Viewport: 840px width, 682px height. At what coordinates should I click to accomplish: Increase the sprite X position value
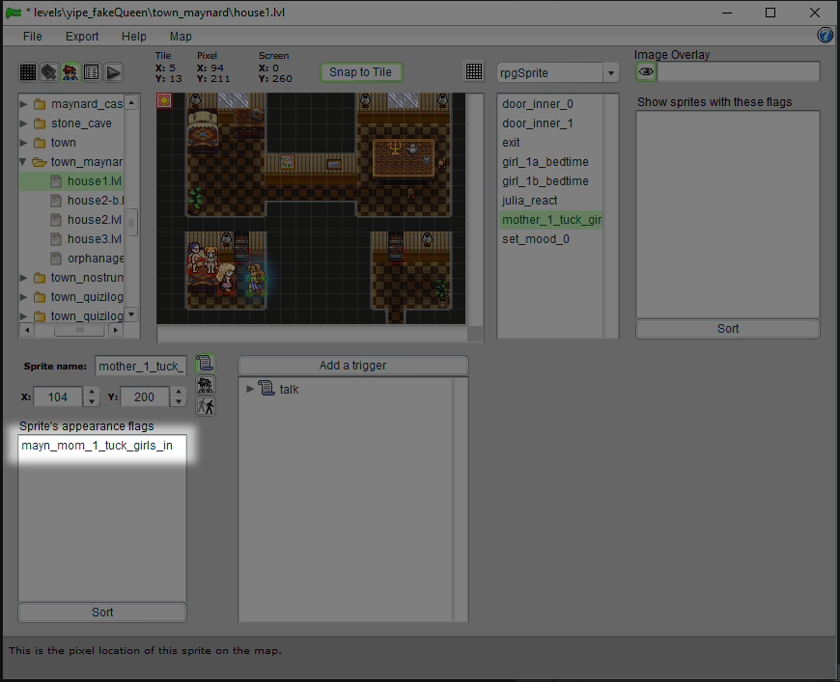coord(92,392)
